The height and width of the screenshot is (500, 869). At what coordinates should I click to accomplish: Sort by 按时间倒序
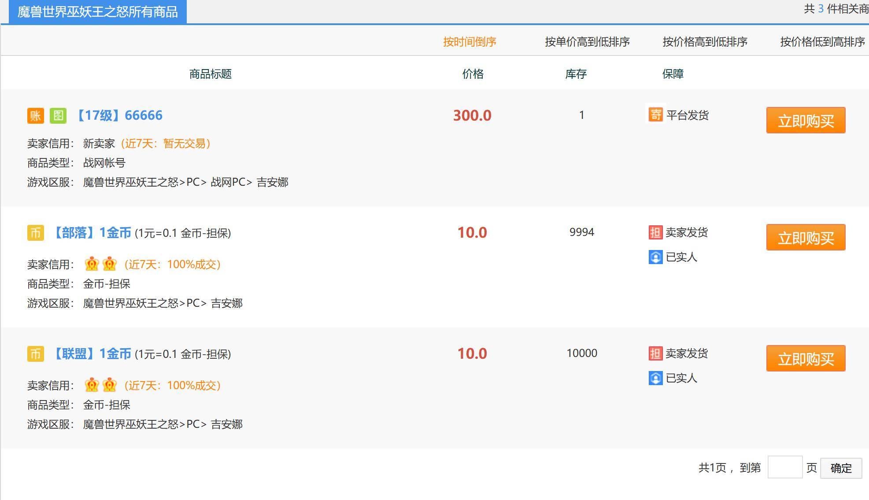(x=470, y=42)
